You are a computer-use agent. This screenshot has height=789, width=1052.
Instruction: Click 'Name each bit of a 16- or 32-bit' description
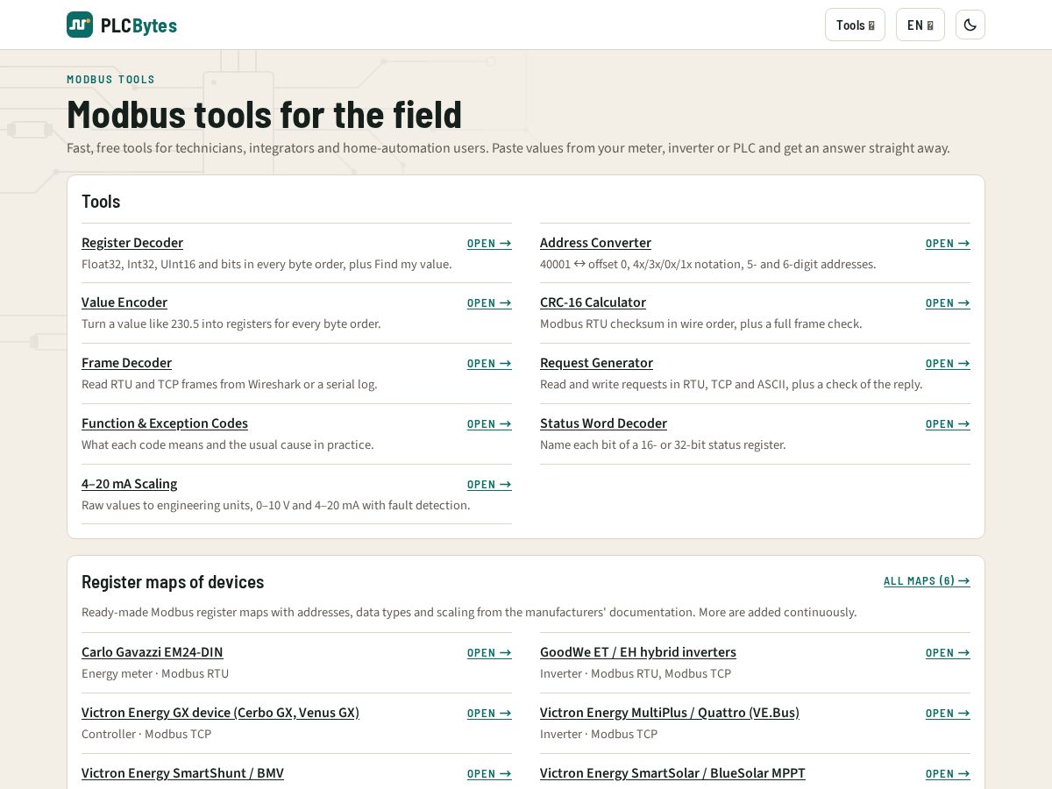tap(663, 445)
